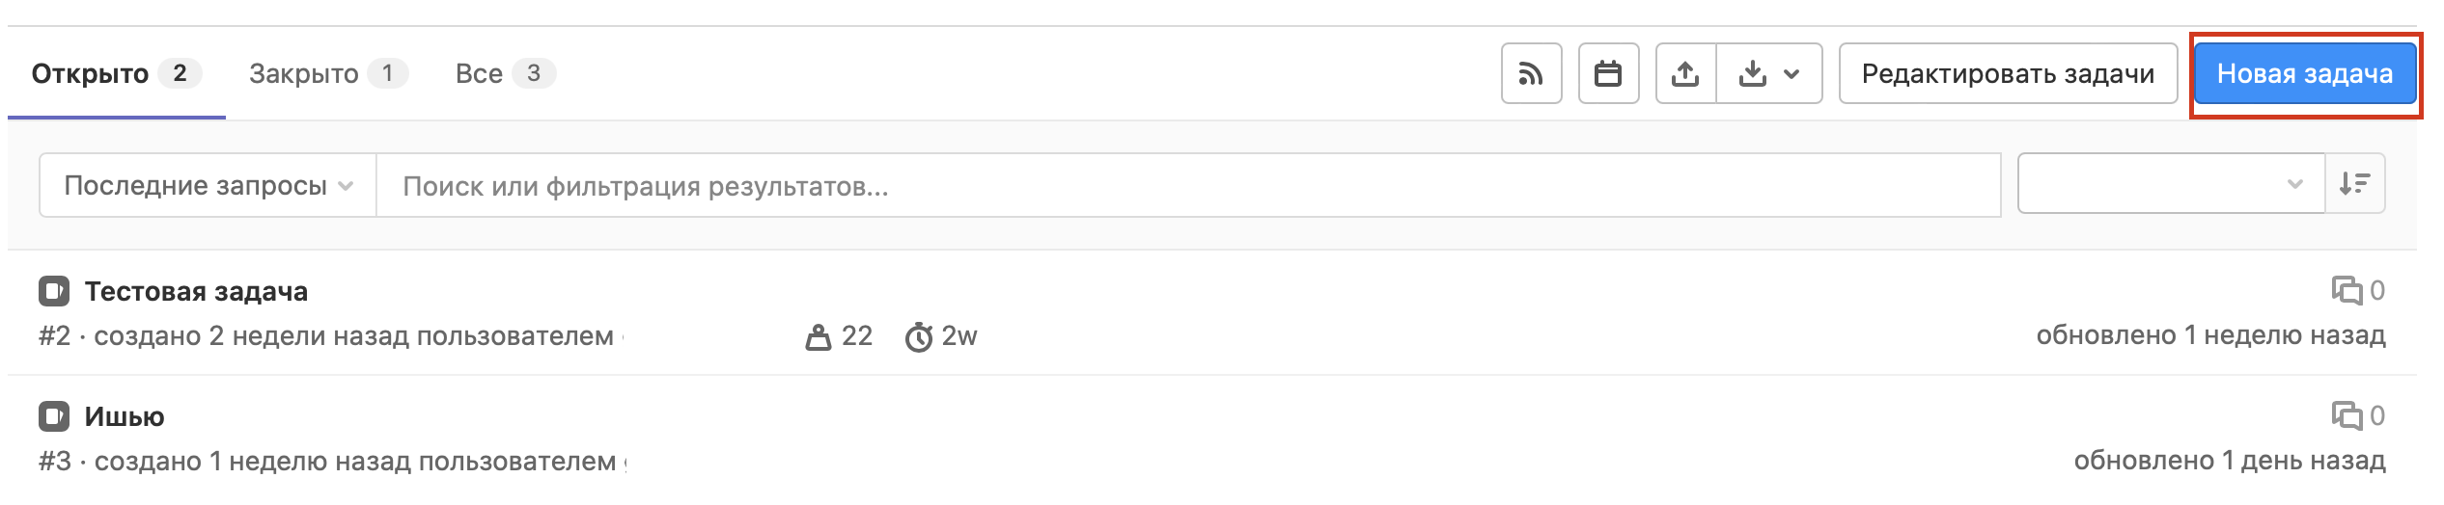
Task: Focus the search or filter results field
Action: pos(1187,185)
